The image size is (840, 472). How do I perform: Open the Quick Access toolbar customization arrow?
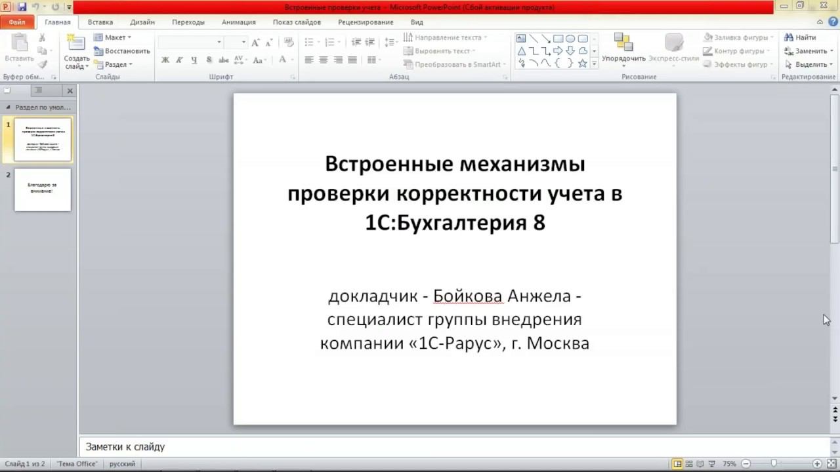coord(69,7)
